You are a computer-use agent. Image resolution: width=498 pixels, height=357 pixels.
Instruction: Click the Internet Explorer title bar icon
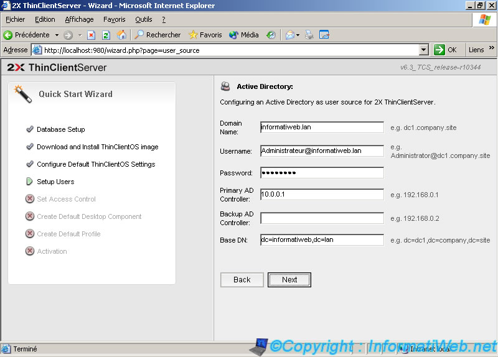click(x=6, y=6)
